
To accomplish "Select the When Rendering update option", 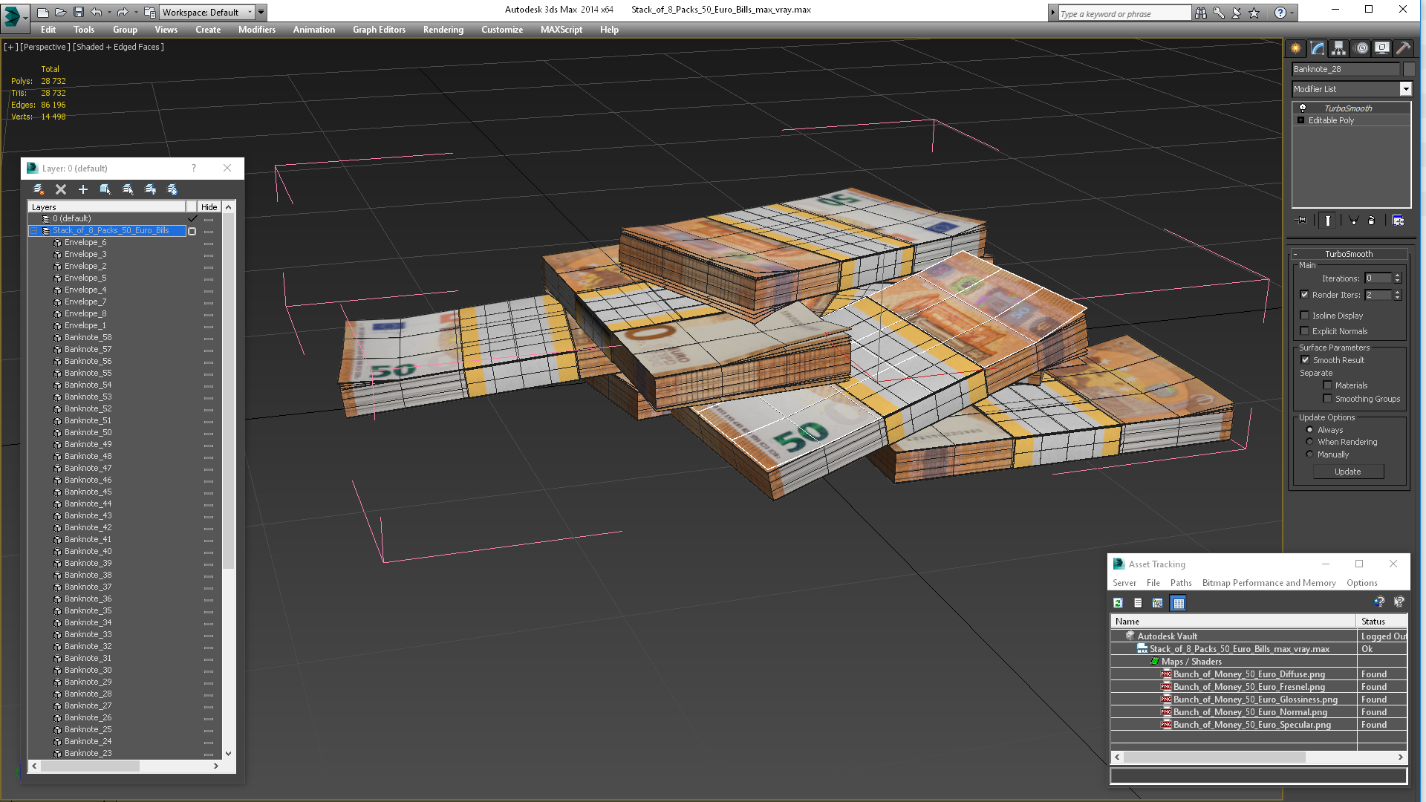I will 1309,442.
